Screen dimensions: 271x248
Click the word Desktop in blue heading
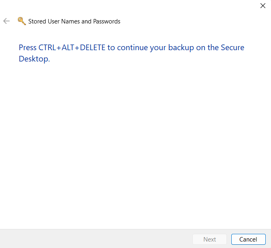point(34,59)
